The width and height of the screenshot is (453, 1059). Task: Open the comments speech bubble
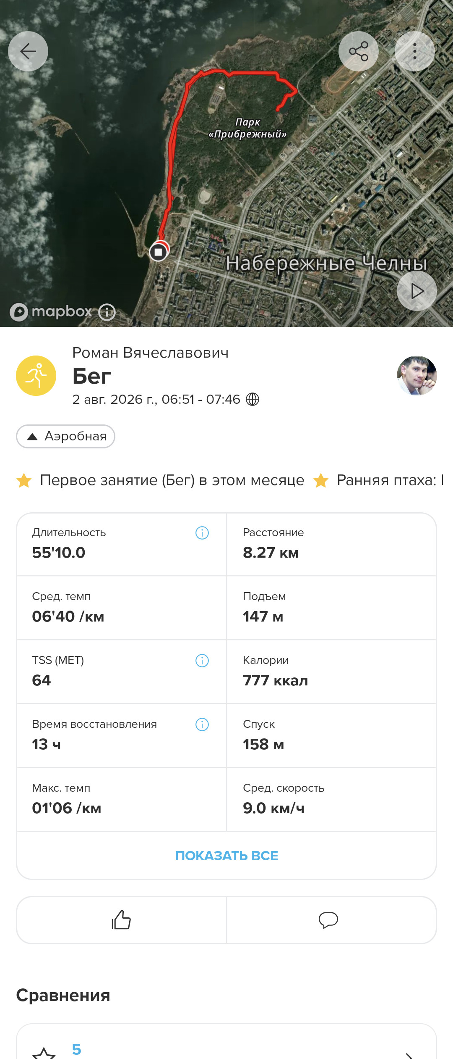click(x=328, y=920)
